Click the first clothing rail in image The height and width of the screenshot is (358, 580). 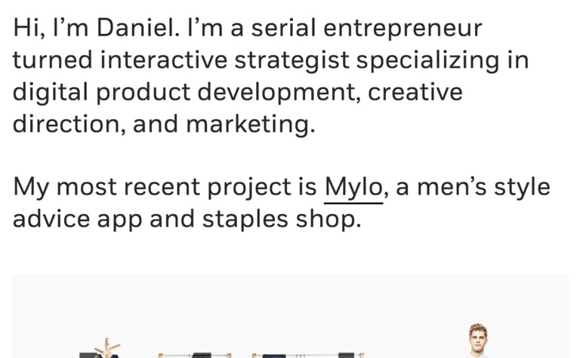pyautogui.click(x=195, y=356)
